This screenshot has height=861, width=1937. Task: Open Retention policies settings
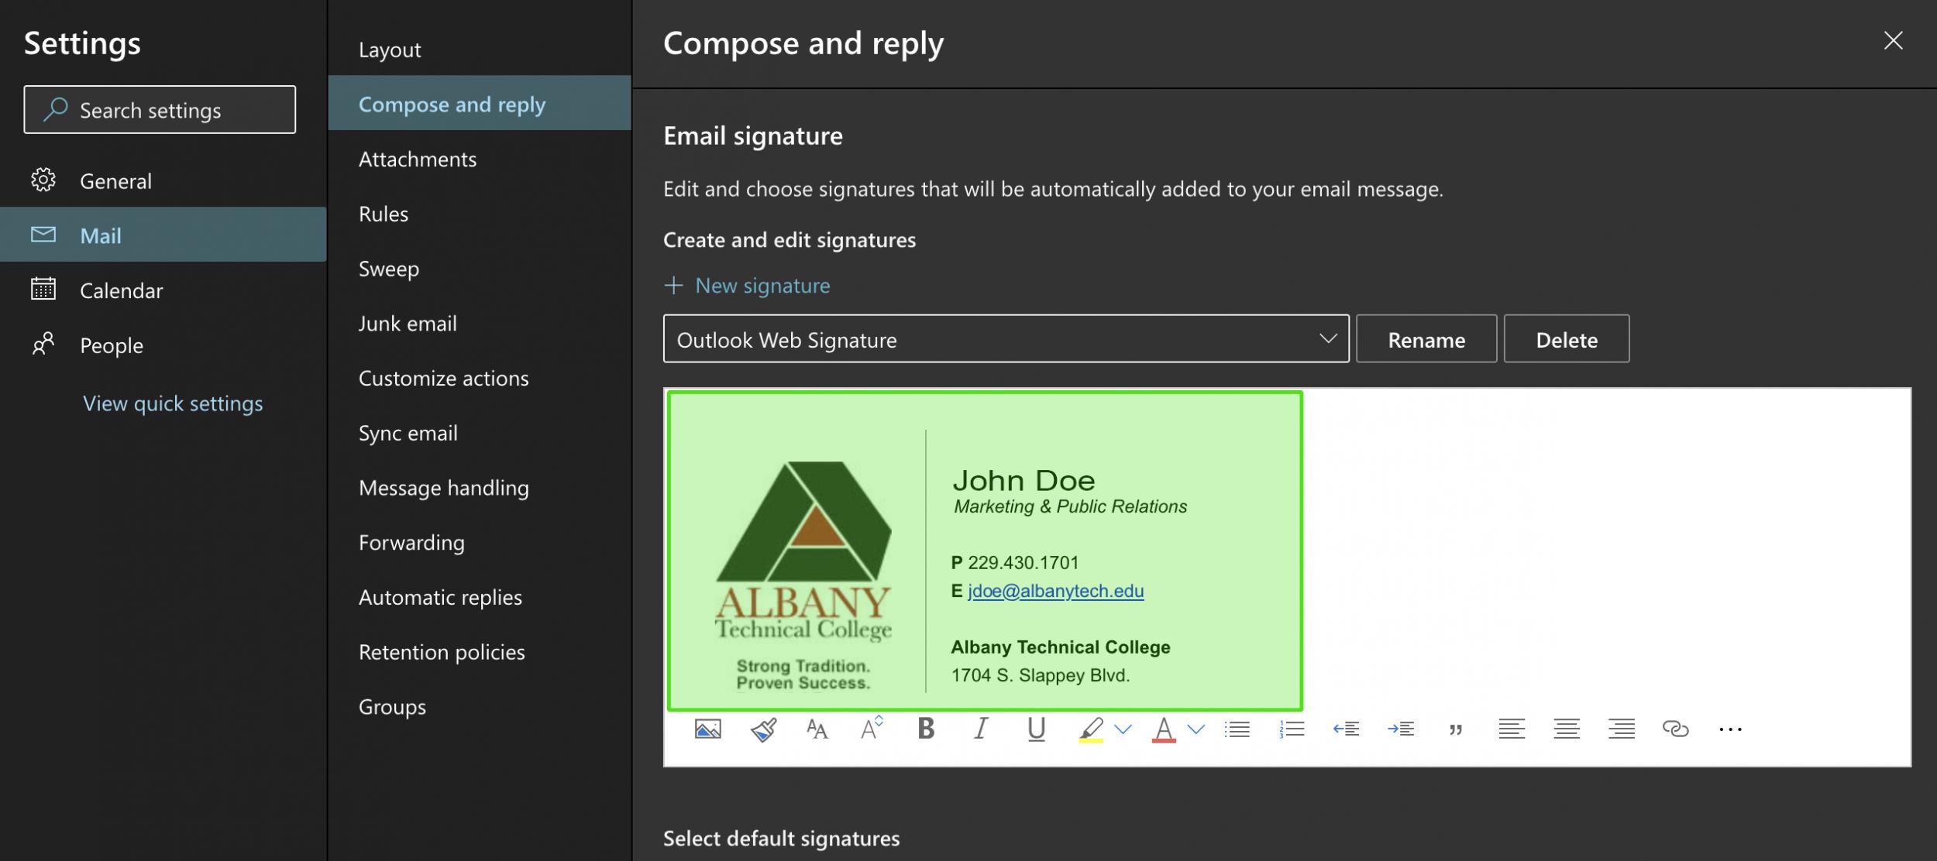click(x=480, y=652)
